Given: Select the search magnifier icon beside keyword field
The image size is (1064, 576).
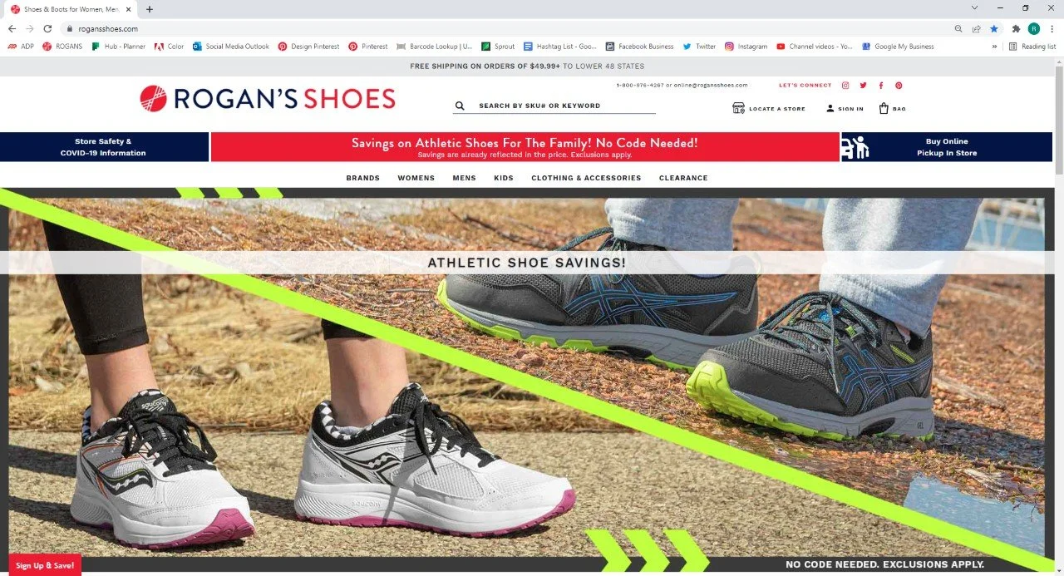Looking at the screenshot, I should [460, 106].
